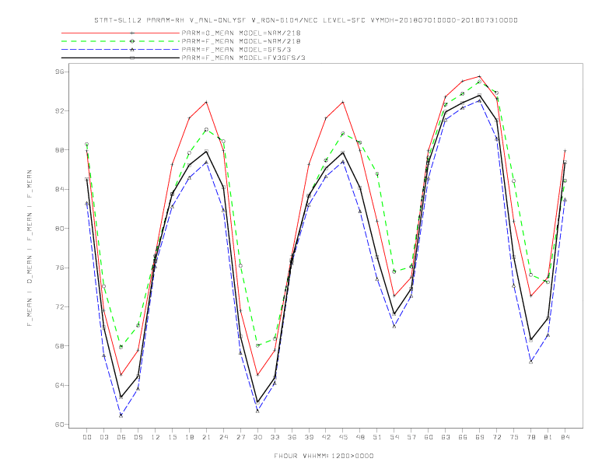
Task: Click the x-axis forecast hour label 69
Action: click(480, 437)
